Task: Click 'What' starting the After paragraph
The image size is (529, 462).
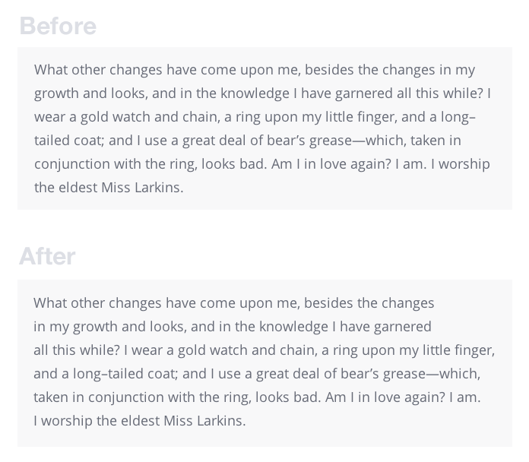Action: 50,303
